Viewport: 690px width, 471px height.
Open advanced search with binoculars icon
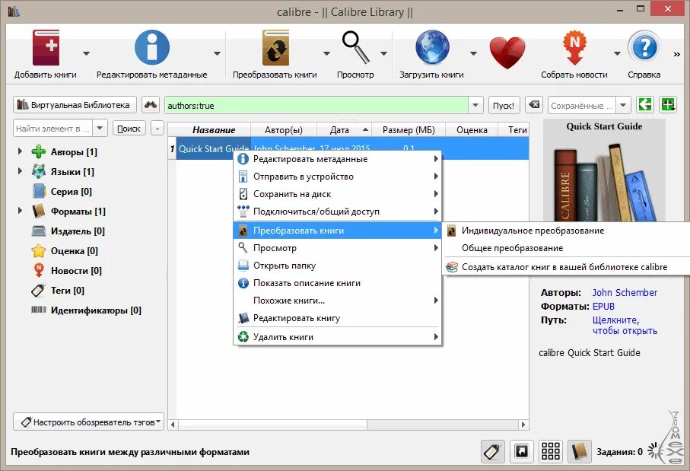(151, 105)
